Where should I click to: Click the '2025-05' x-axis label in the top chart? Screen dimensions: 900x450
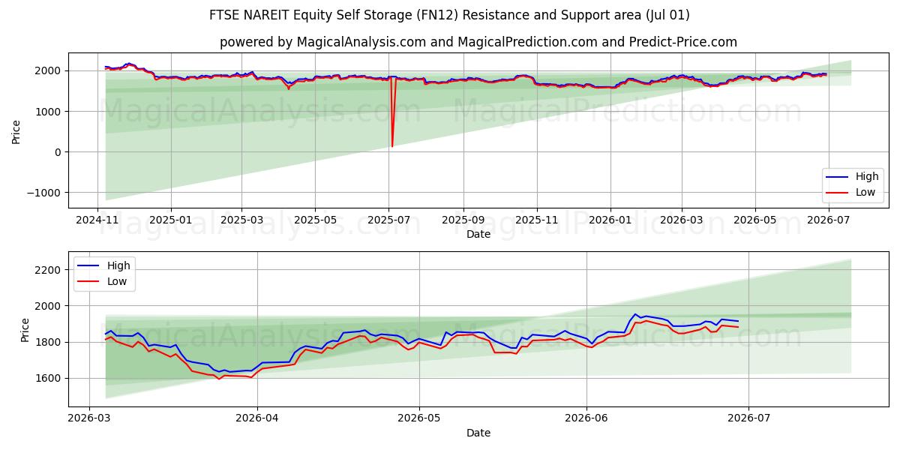pyautogui.click(x=315, y=220)
